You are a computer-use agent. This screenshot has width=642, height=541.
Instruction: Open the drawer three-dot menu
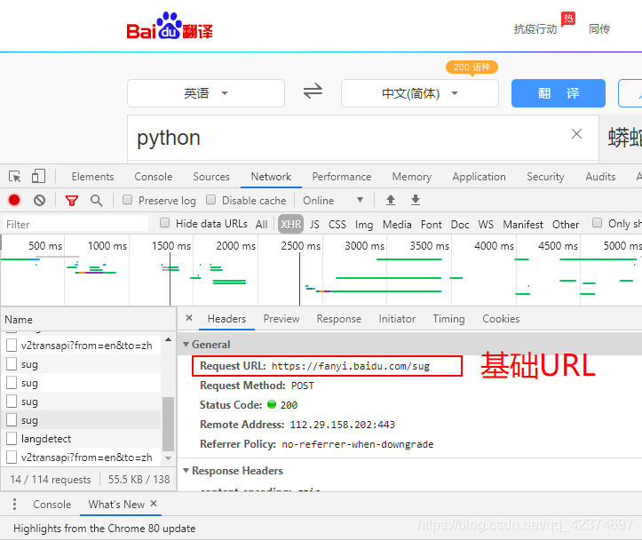[15, 504]
